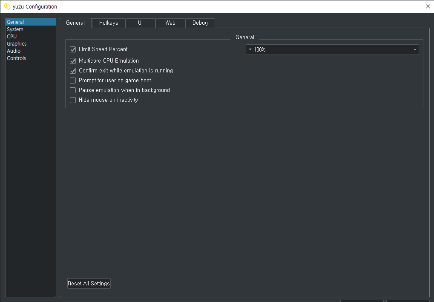Enable Hide mouse on inactivity
The image size is (434, 302).
click(x=73, y=100)
